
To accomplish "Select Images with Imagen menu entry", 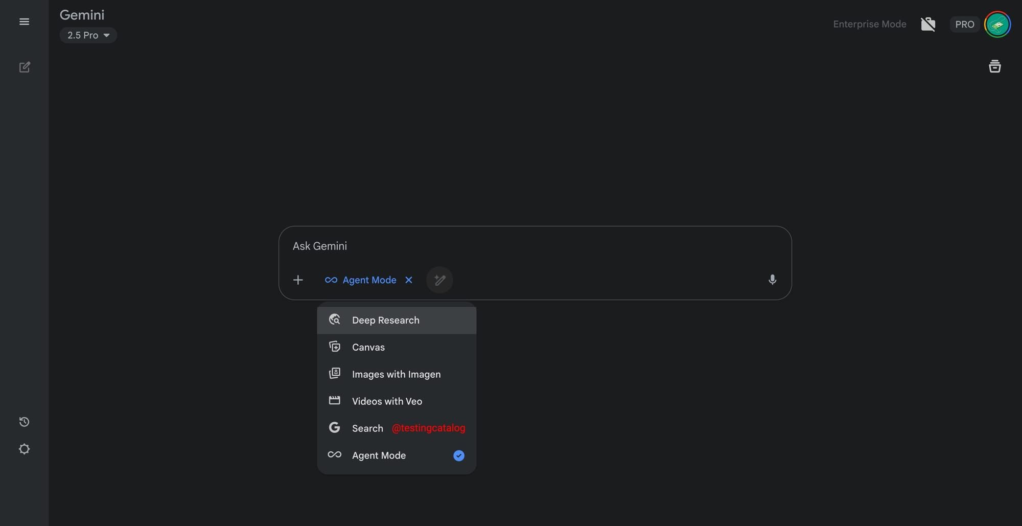I will click(397, 374).
